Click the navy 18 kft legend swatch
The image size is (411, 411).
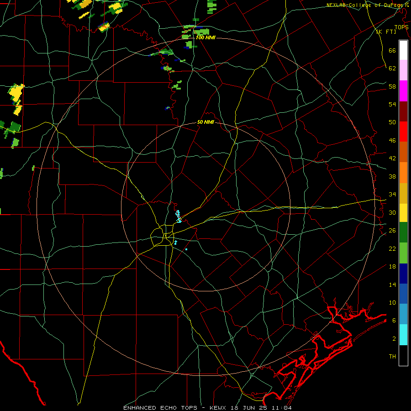pyautogui.click(x=403, y=274)
